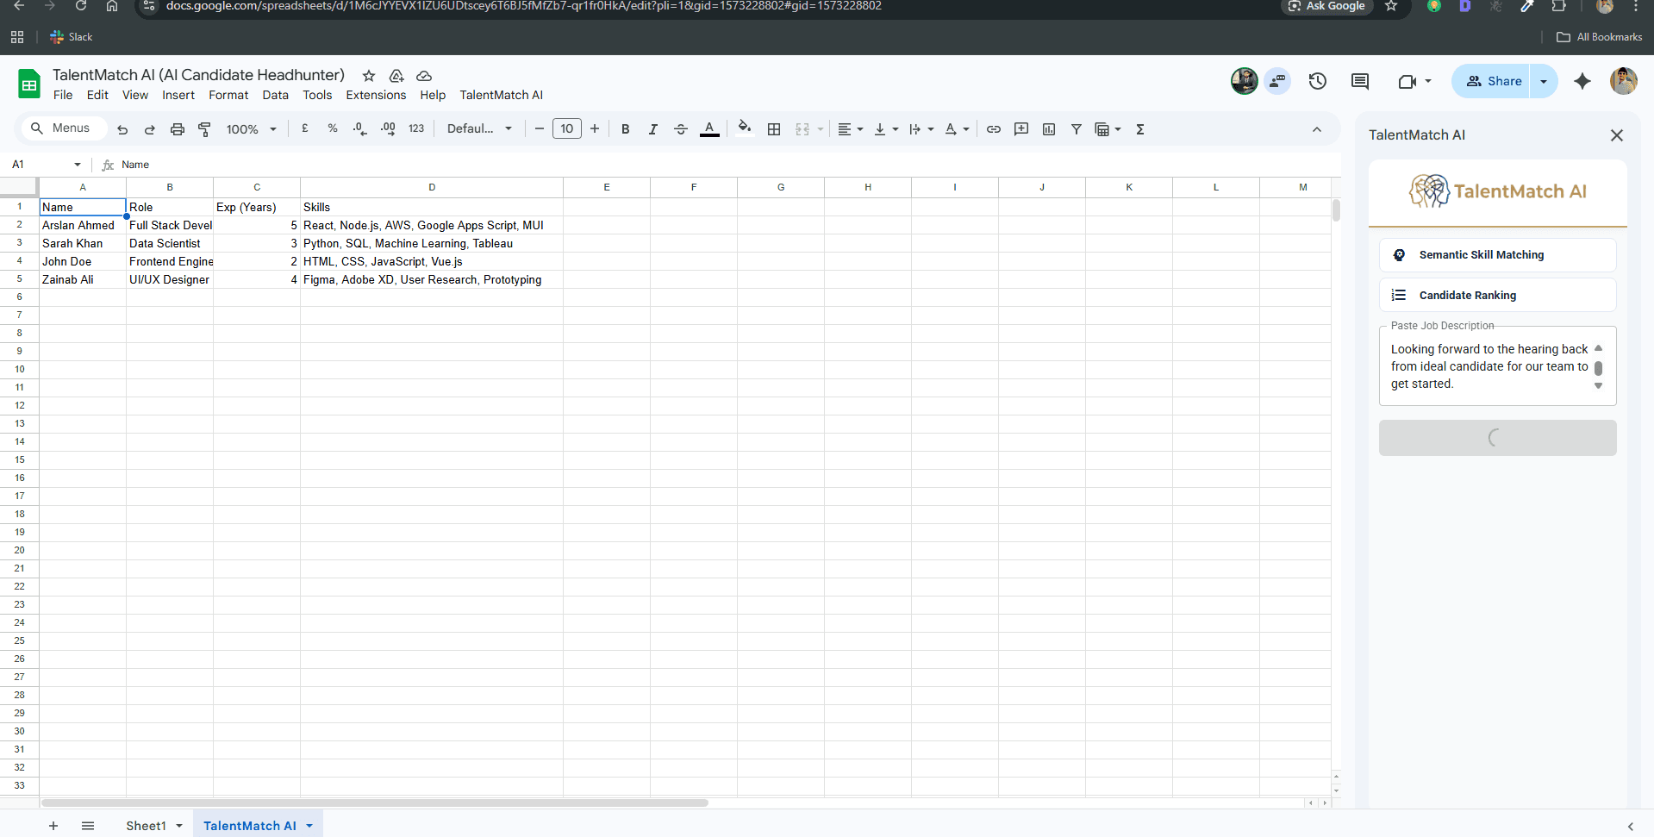Insert a comment from toolbar

point(1021,129)
